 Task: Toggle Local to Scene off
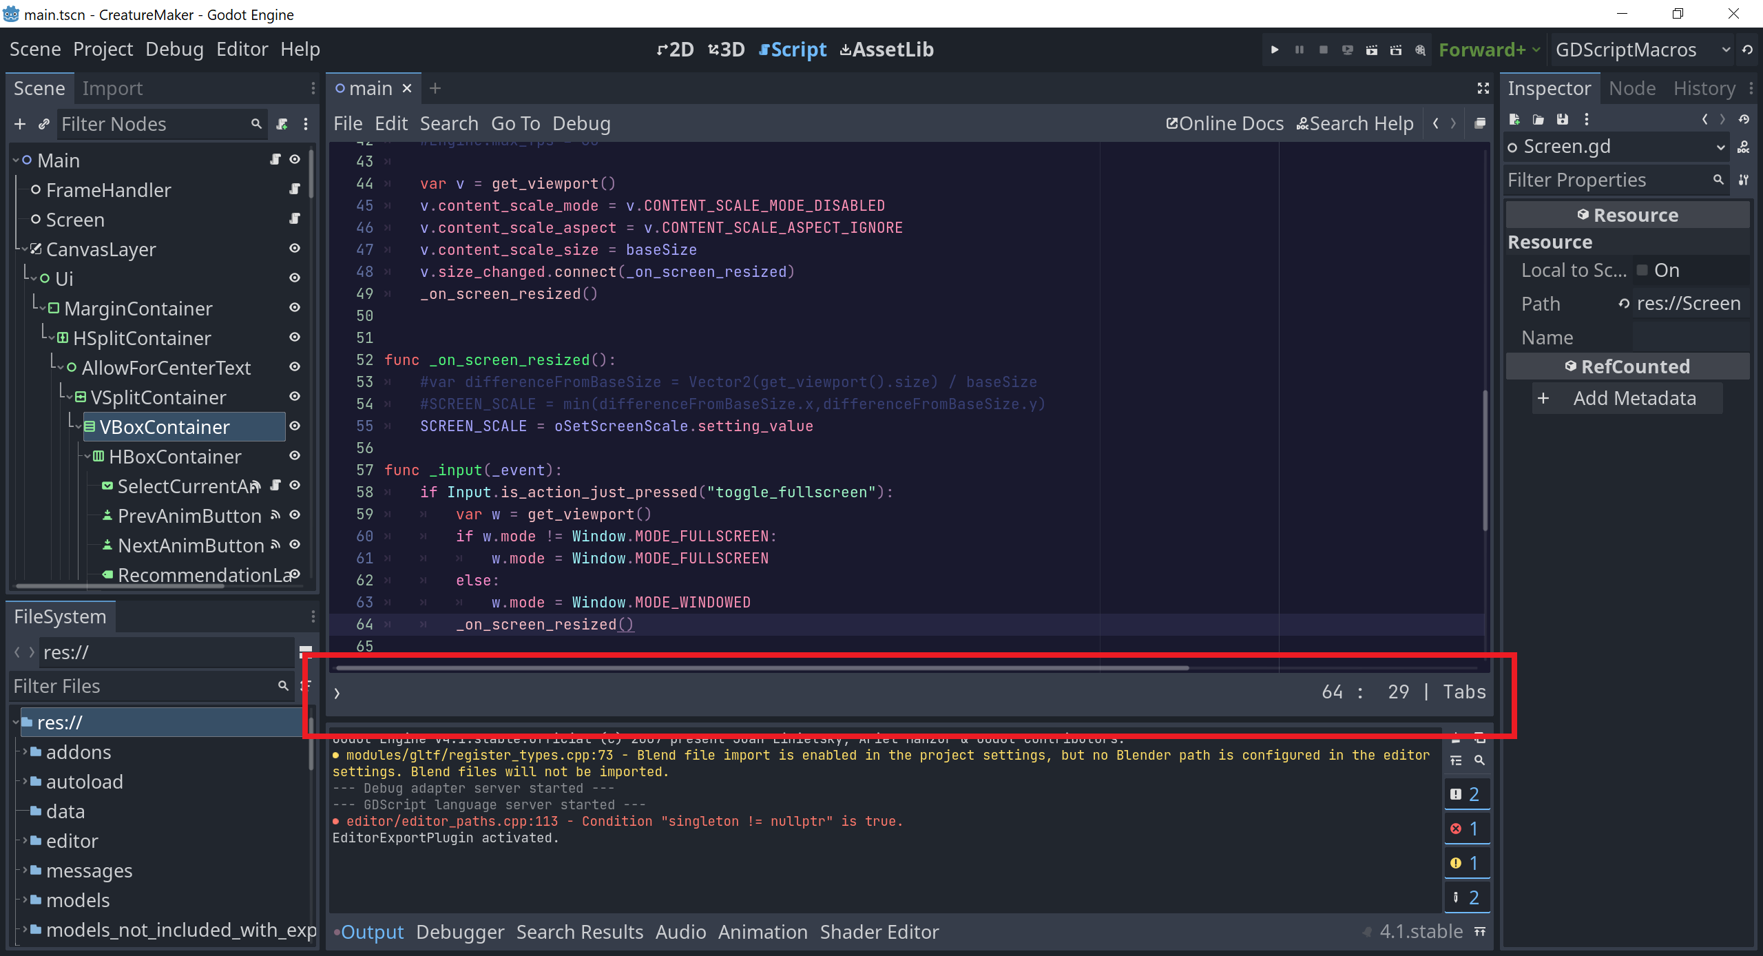point(1641,270)
